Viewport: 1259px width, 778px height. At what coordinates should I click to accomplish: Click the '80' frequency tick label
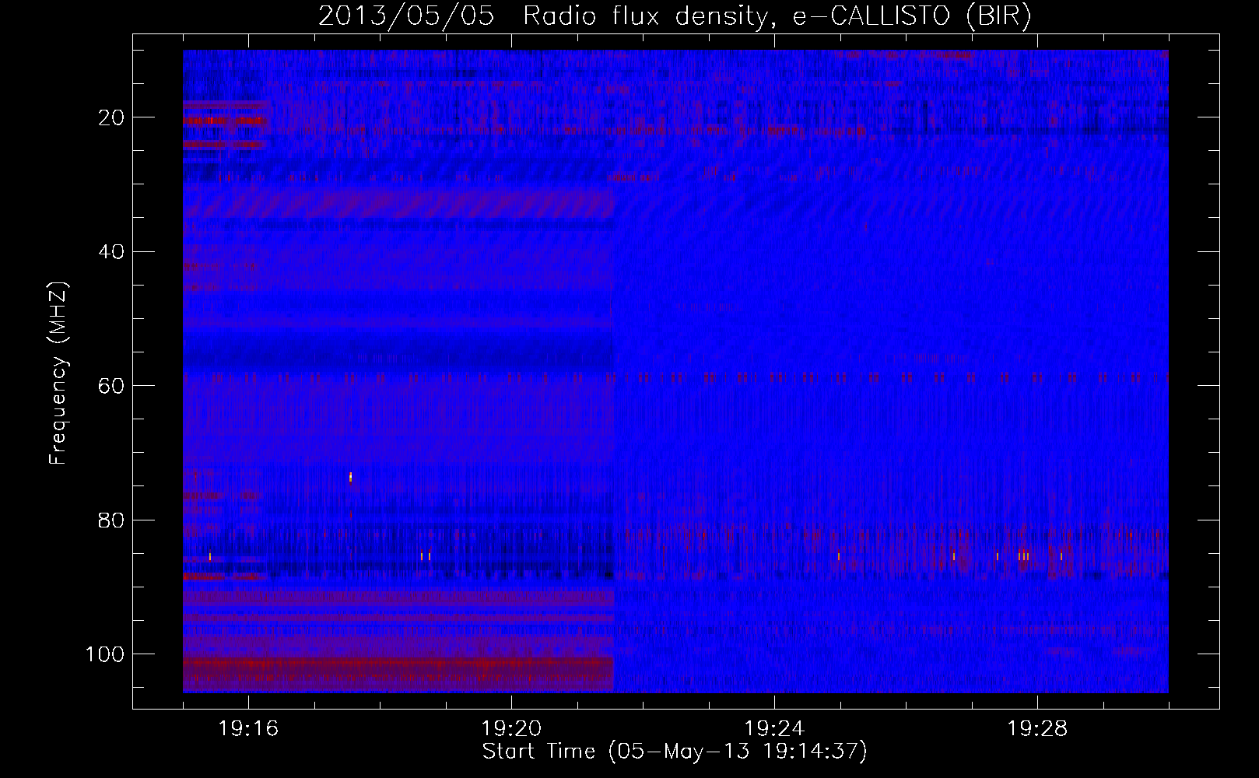pyautogui.click(x=113, y=520)
